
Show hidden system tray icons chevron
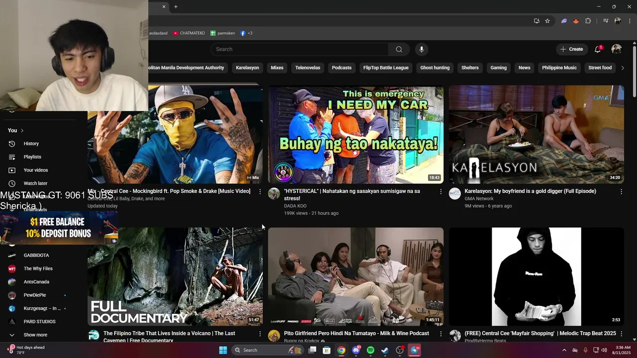564,350
